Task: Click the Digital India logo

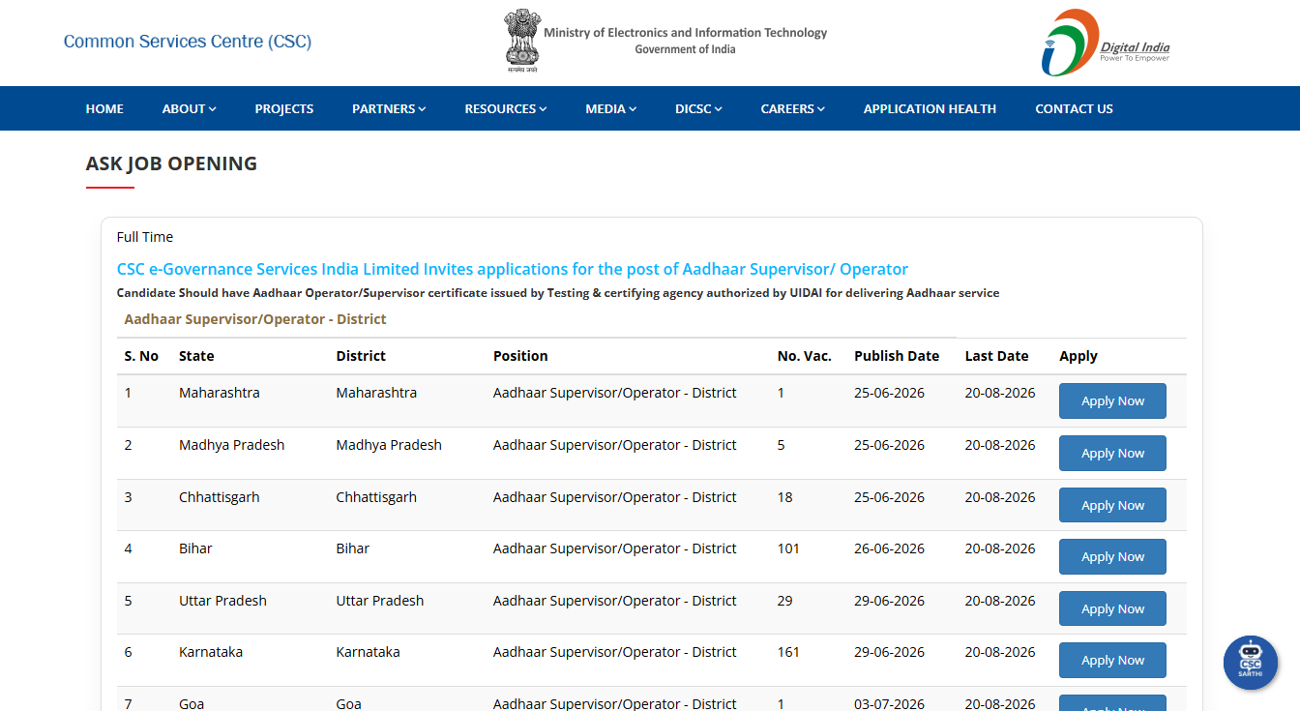Action: pyautogui.click(x=1106, y=43)
